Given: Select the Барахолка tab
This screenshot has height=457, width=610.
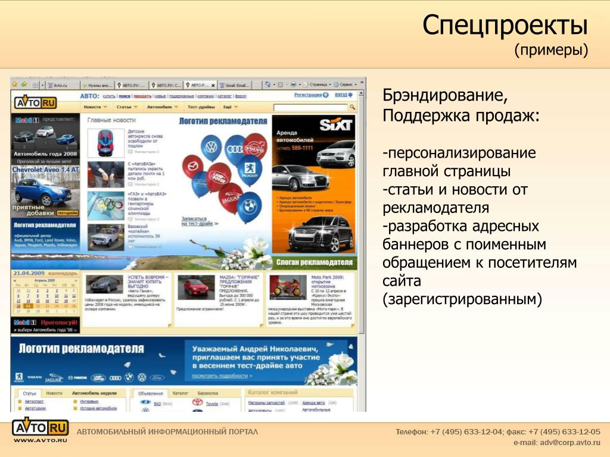Looking at the screenshot, I should point(208,393).
